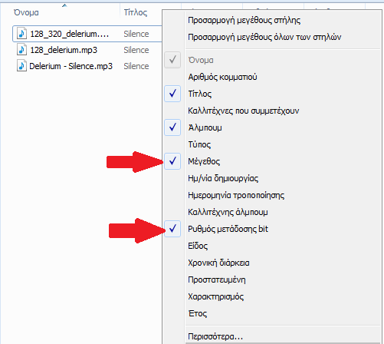
Task: Click the music icon of 128_delerium.mp3
Action: (21, 50)
